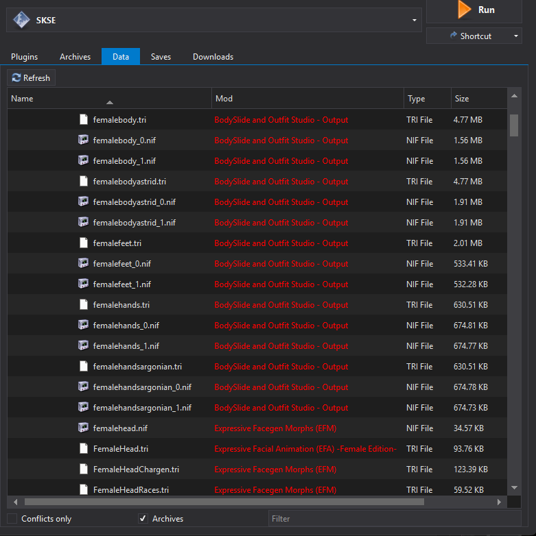Image resolution: width=536 pixels, height=536 pixels.
Task: Click the NIF icon for femalehandsargonian_1.nif
Action: coord(83,407)
